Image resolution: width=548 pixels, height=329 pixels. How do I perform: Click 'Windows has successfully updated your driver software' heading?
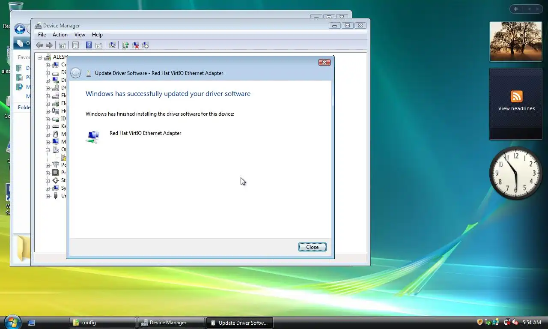168,94
